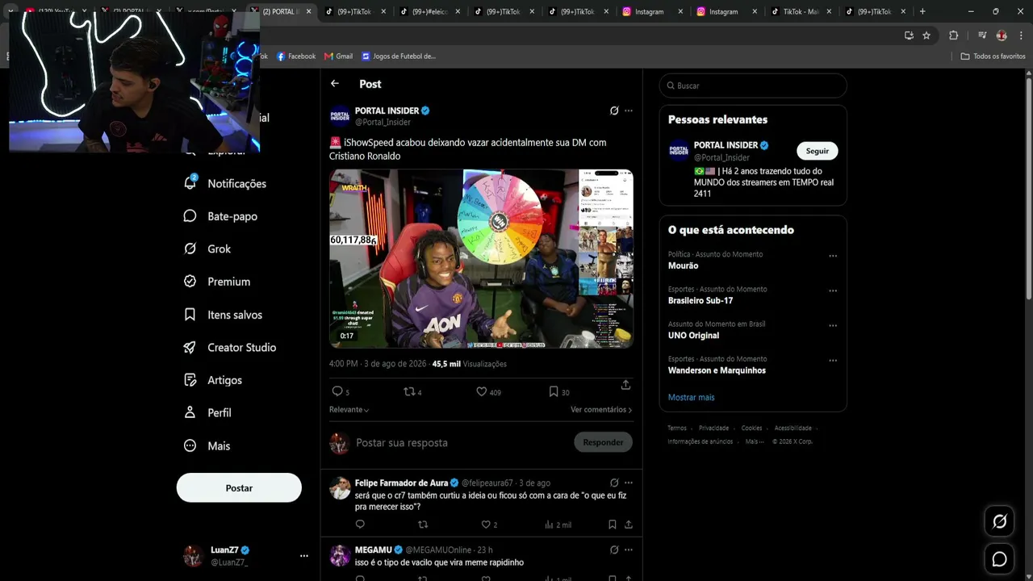Open more options for Brasileiro Sub-17 trend
The image size is (1033, 581).
833,290
